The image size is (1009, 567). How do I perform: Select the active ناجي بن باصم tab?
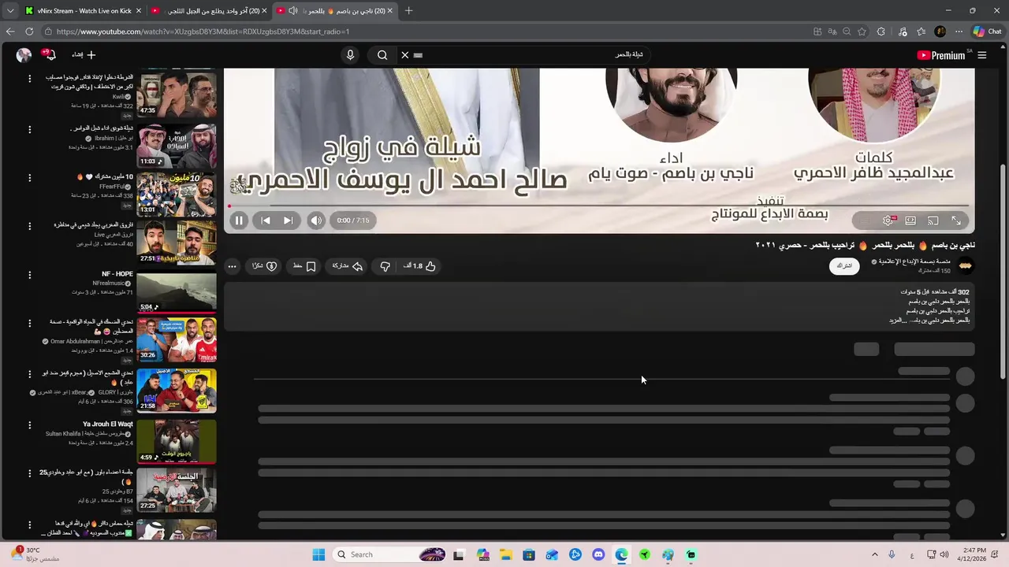[x=333, y=11]
